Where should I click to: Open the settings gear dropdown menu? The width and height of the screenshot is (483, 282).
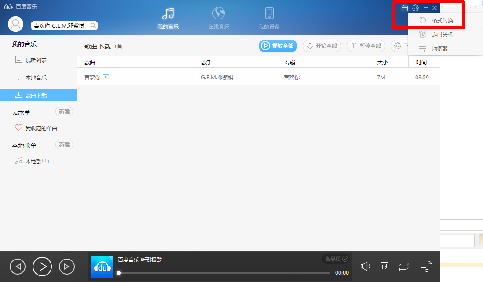[x=415, y=7]
